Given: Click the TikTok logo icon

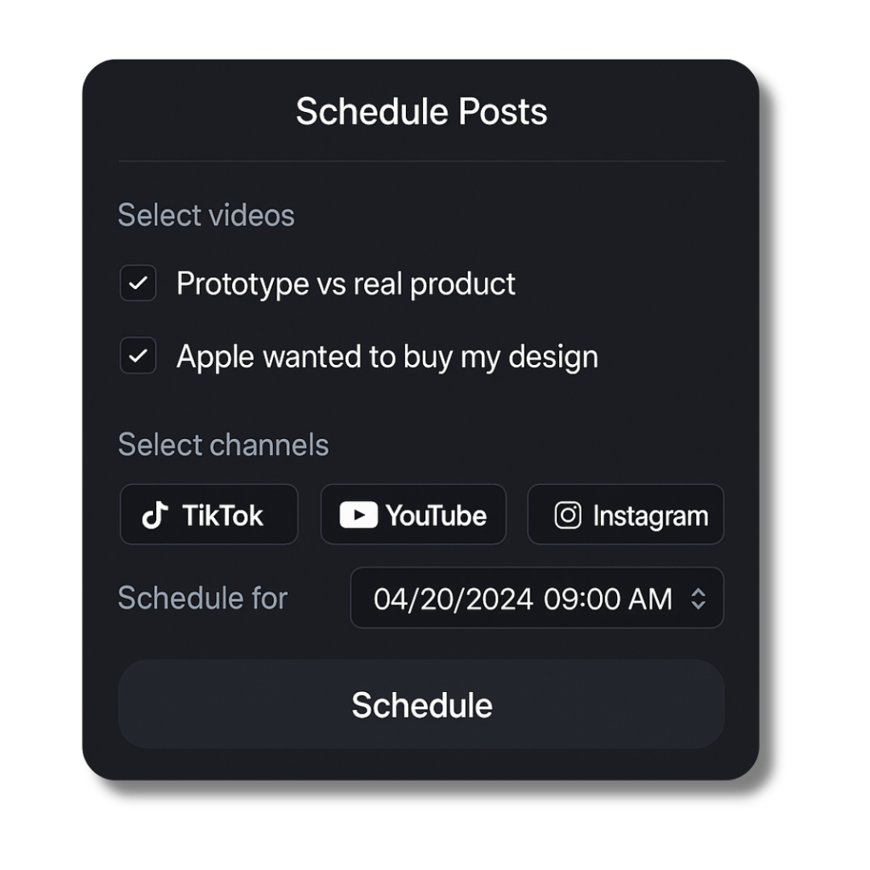Looking at the screenshot, I should click(x=155, y=516).
